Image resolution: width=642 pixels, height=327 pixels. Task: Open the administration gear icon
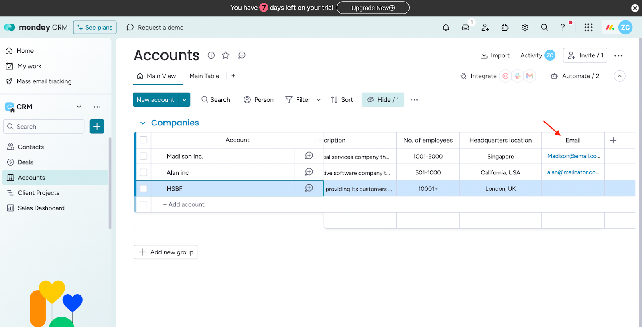point(525,27)
